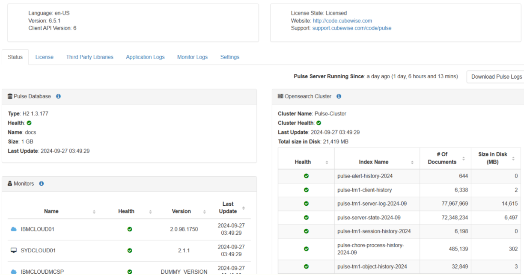This screenshot has width=524, height=275.
Task: Click the Download Pulse Logs button
Action: coord(497,77)
